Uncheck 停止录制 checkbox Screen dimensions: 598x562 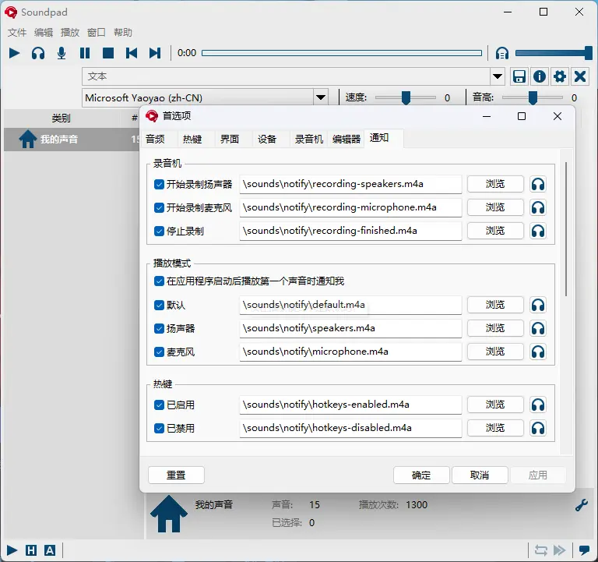159,231
